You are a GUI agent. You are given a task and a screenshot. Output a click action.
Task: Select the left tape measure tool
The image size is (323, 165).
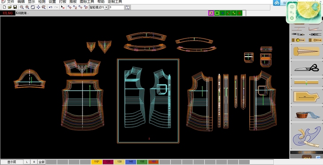click(298, 40)
